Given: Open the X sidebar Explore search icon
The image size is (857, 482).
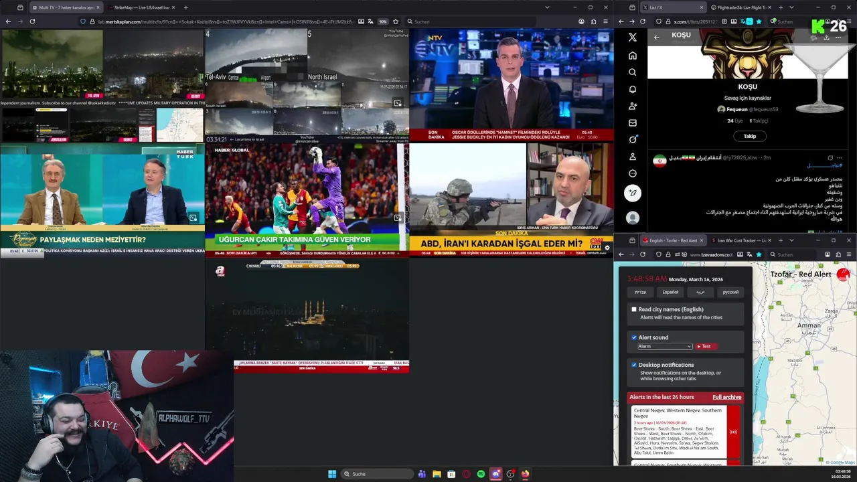Looking at the screenshot, I should coord(633,72).
